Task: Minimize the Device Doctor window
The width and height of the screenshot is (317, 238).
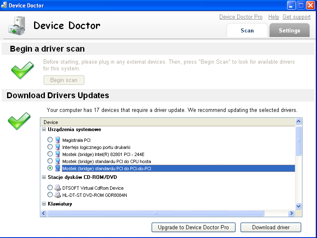Action: [x=291, y=5]
